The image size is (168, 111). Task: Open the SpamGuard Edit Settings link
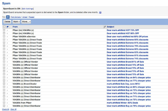[28, 9]
